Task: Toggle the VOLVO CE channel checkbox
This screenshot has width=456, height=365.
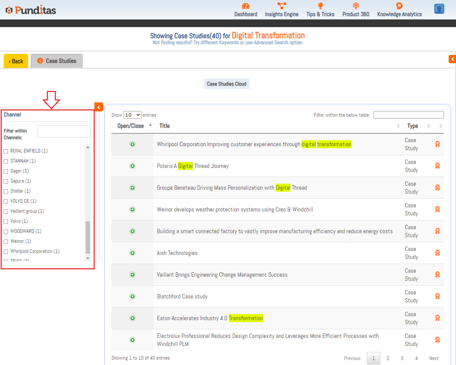Action: point(6,201)
